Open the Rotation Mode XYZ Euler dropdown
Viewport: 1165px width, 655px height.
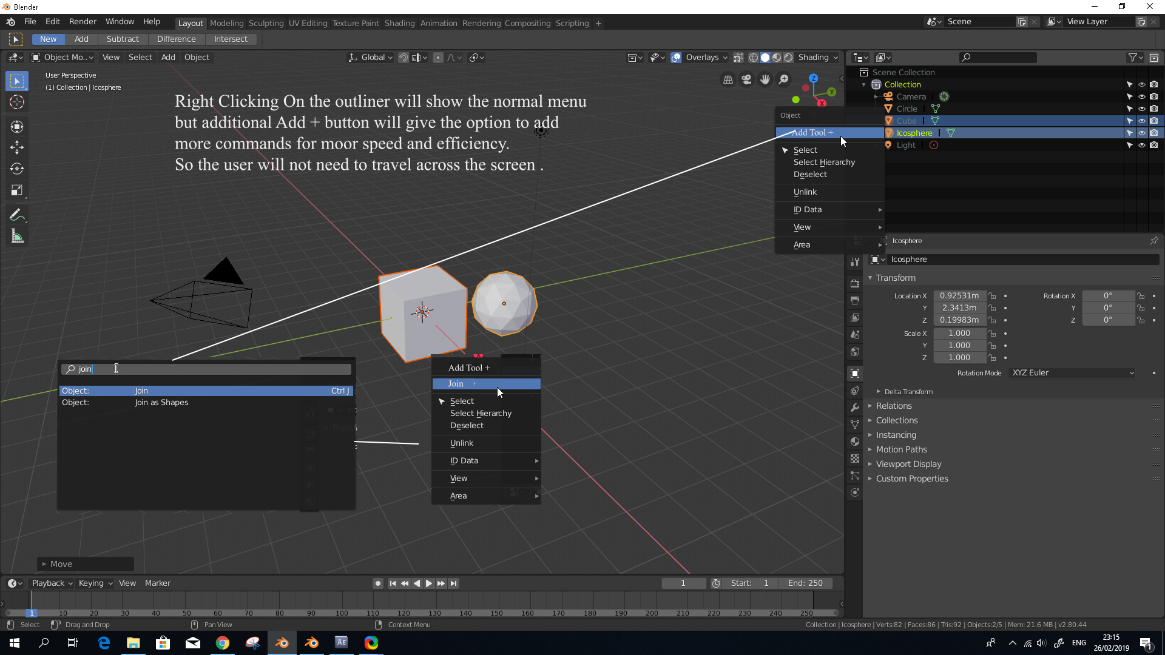click(1072, 373)
